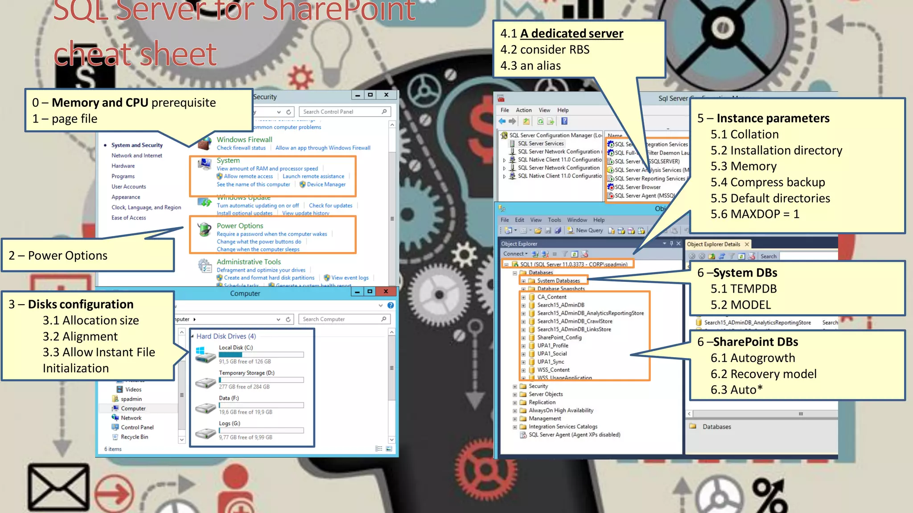Click refresh icon in Control Panel address bar
This screenshot has height=513, width=913.
(x=289, y=112)
